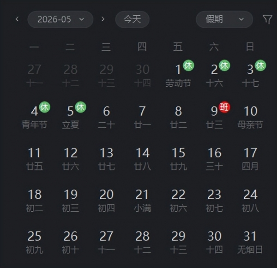Select May 21 marked 小满
This screenshot has width=277, height=268.
click(142, 200)
